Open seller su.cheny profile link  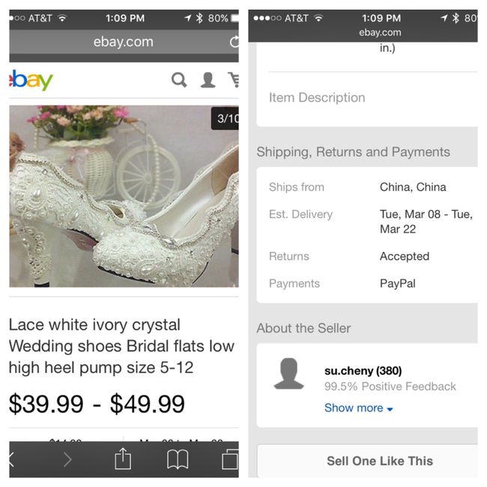(x=363, y=370)
